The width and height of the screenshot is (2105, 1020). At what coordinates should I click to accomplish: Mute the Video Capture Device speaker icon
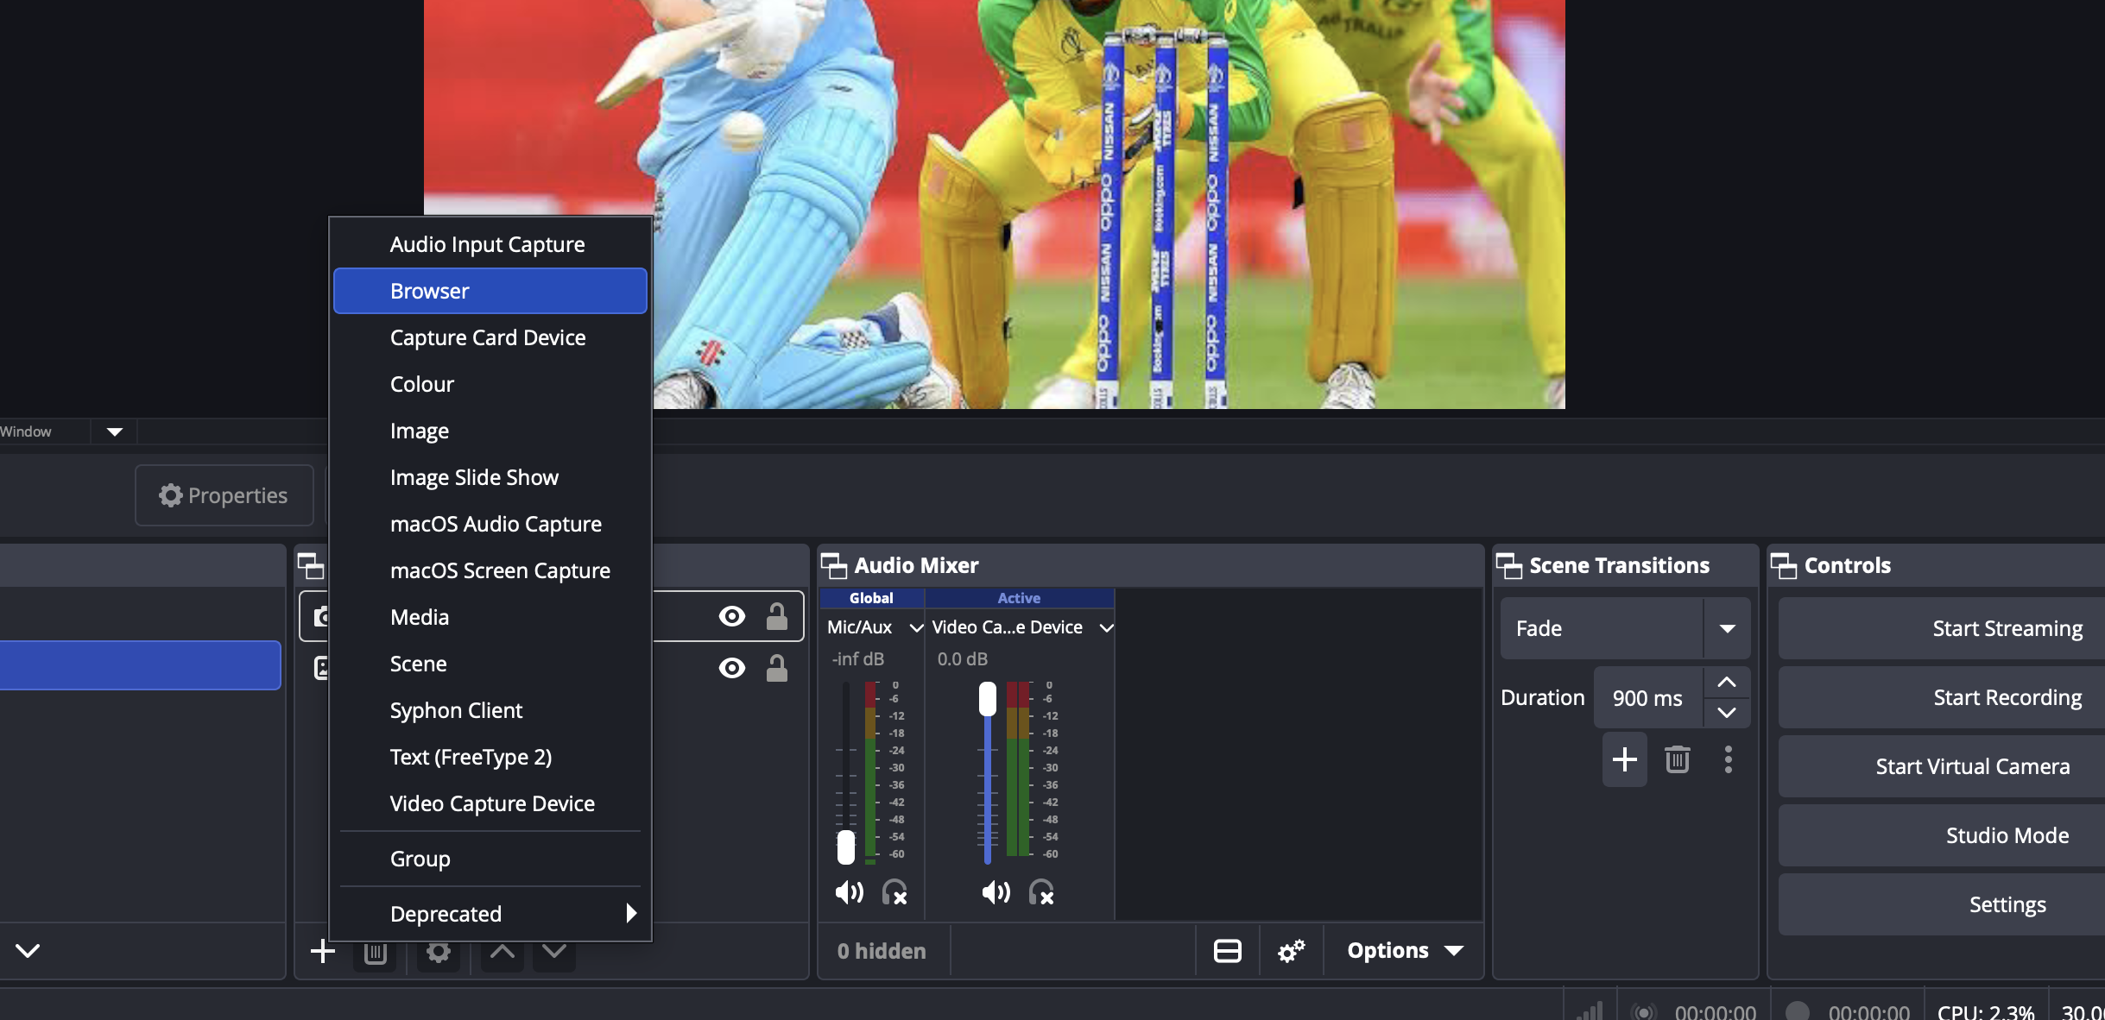coord(996,892)
